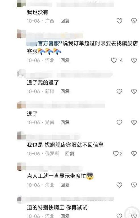The image size is (140, 218).
Task: Like the comment '退了我的退了'
Action: coord(119,91)
